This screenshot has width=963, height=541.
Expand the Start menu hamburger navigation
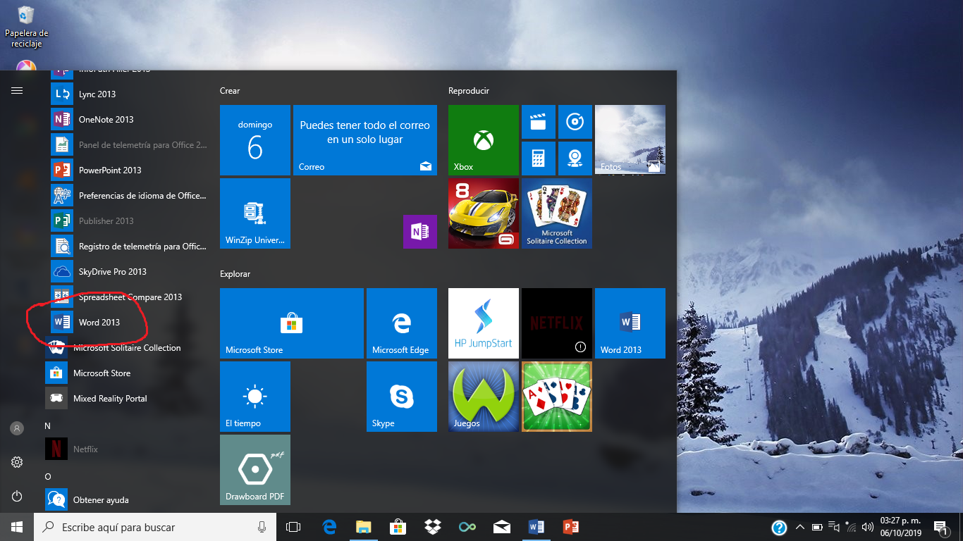click(x=17, y=90)
